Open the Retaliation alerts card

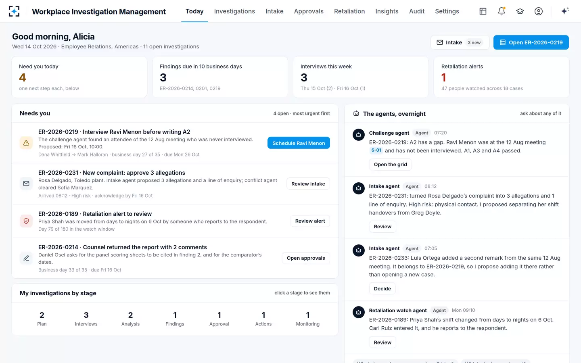(502, 77)
